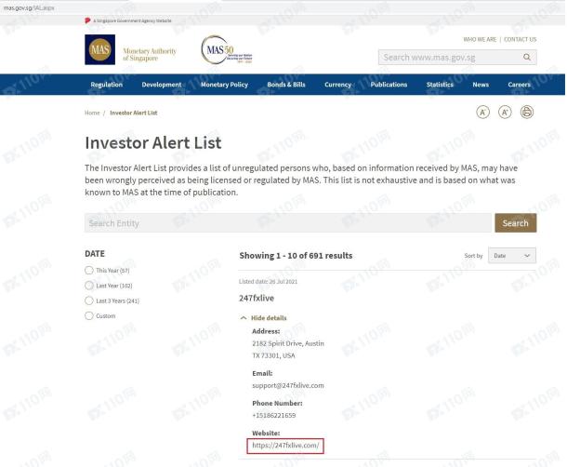Viewport: 567px width, 467px height.
Task: Decrease the page font size
Action: tap(482, 113)
